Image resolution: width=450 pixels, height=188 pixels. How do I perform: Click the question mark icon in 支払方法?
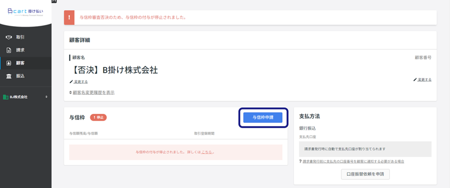[300, 161]
